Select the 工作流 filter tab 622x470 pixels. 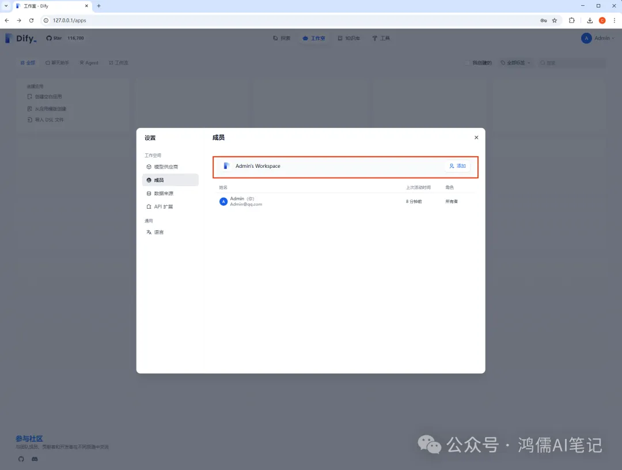pos(119,63)
